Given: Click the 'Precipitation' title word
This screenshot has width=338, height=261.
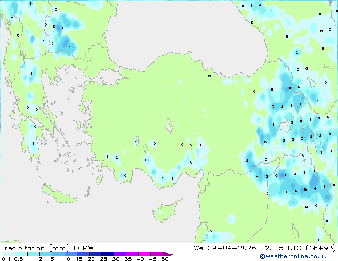Looking at the screenshot, I should [x=22, y=248].
